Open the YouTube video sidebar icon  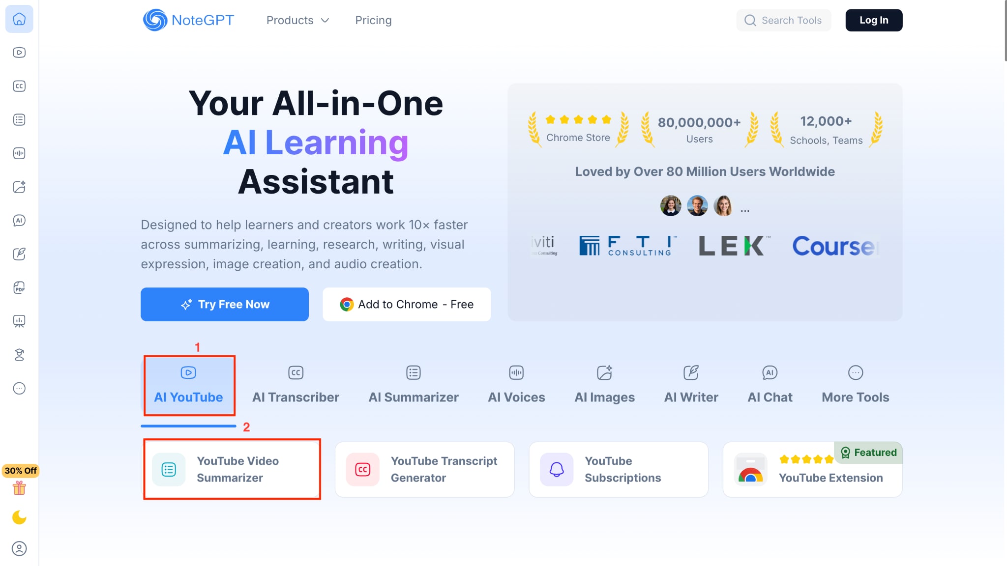19,53
